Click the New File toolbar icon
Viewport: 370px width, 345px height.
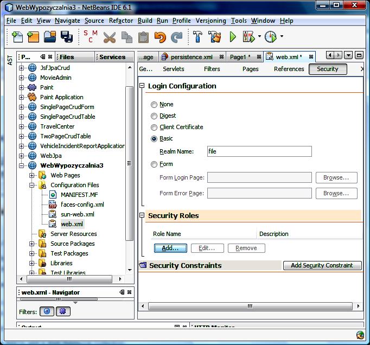17,37
